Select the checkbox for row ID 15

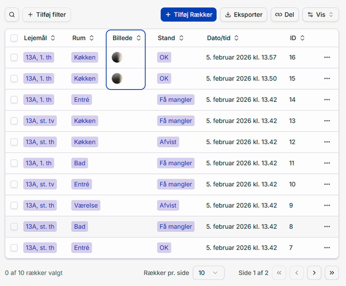point(14,78)
